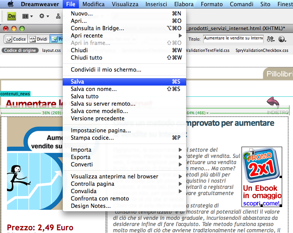293x233 pixels.
Task: Choose Nuovo... from File menu
Action: [x=124, y=14]
